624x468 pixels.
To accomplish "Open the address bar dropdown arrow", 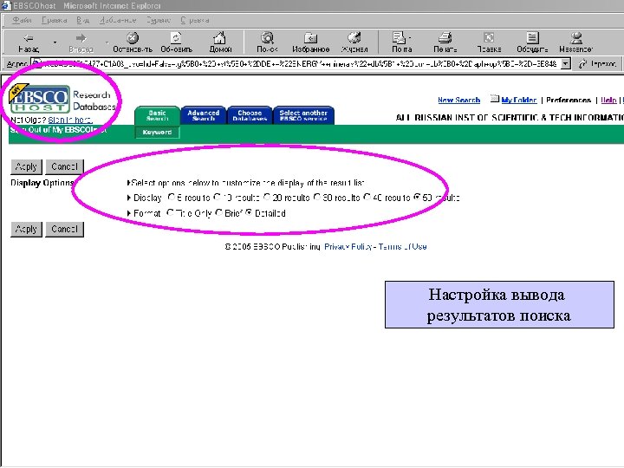I will tap(565, 63).
